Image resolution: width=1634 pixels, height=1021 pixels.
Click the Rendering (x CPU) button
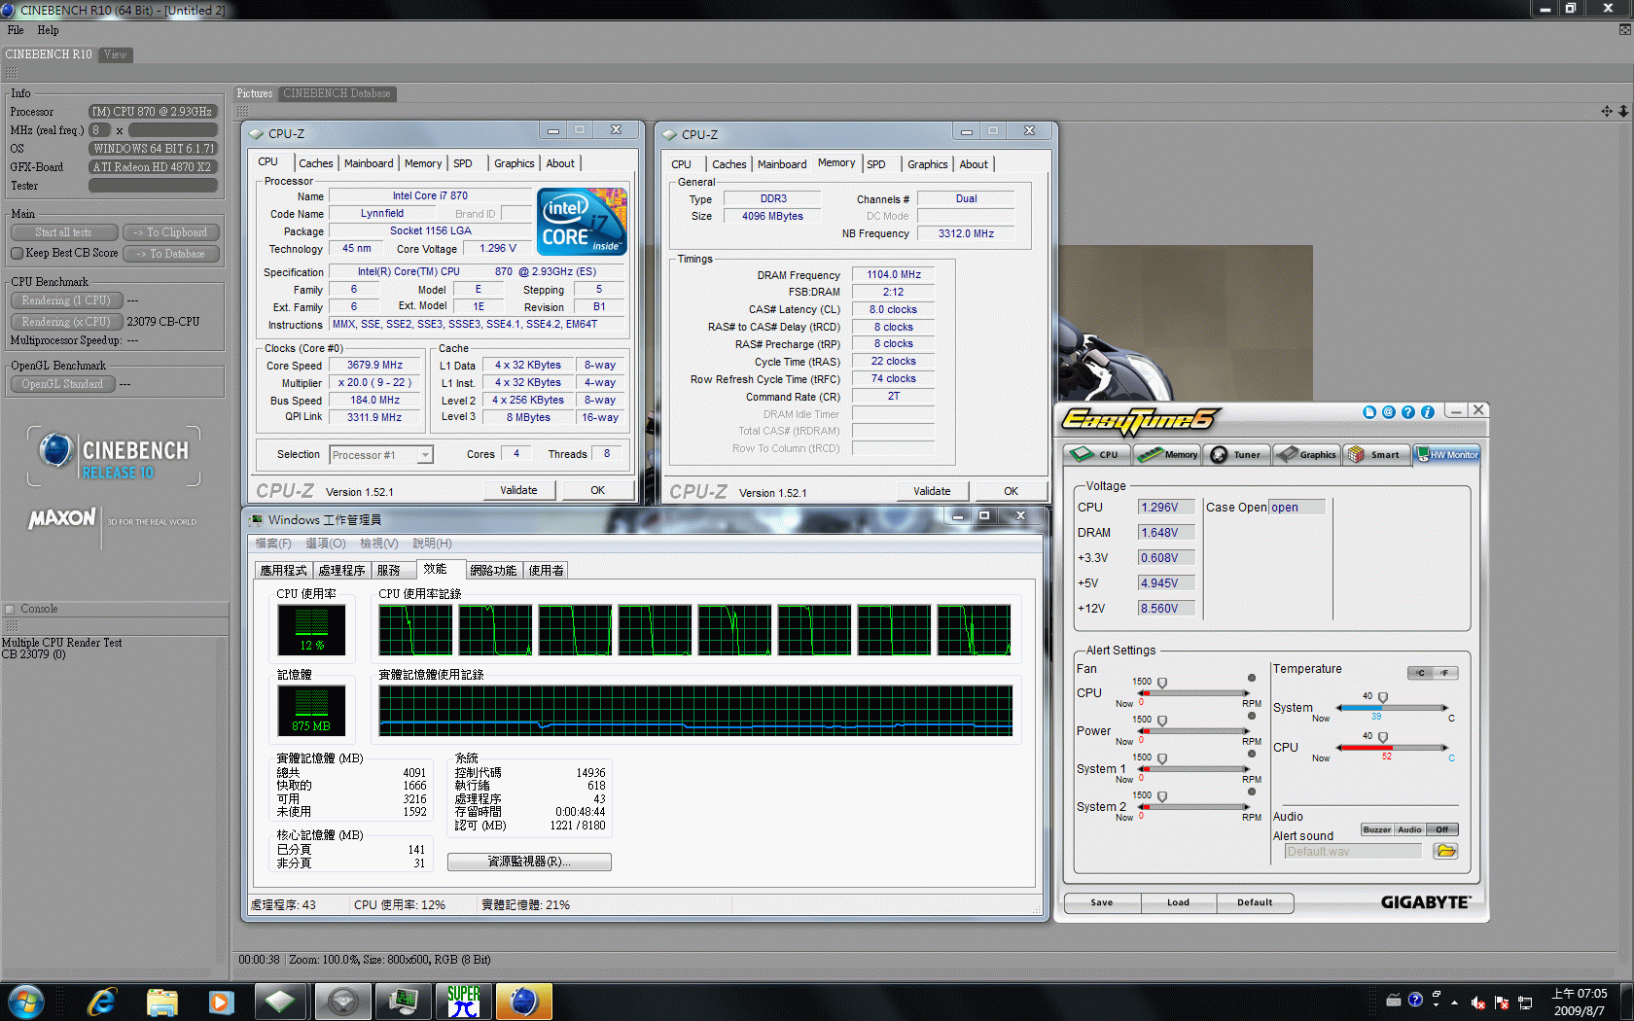tap(66, 322)
